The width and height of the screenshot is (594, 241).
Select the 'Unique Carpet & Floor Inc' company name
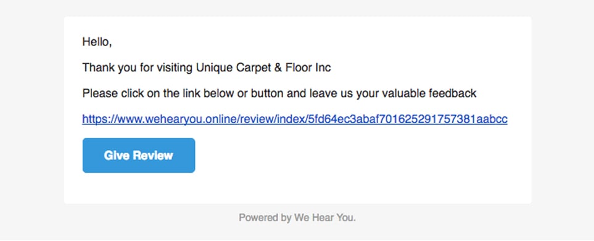pyautogui.click(x=263, y=68)
